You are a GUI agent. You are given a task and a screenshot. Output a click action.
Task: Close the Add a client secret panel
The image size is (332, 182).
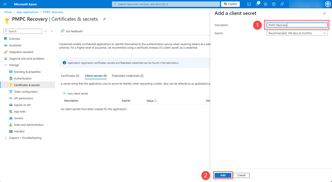pos(324,13)
